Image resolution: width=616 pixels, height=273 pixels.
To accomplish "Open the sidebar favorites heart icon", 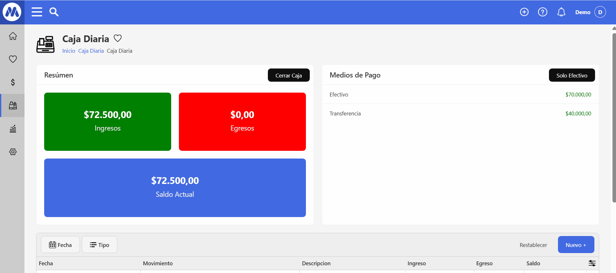I will (x=13, y=59).
